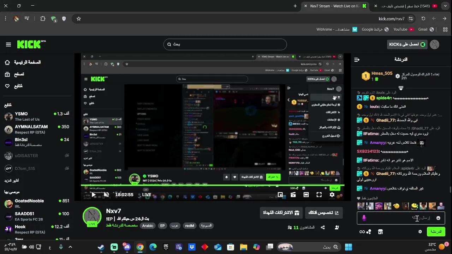Open the player settings gear
This screenshot has width=452, height=254.
332,195
